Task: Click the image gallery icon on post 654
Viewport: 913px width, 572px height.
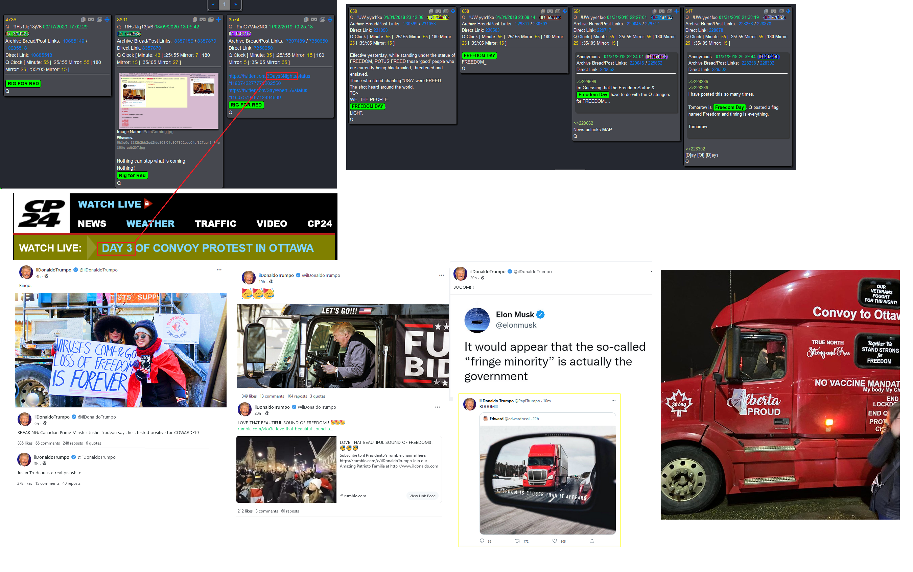Action: (669, 11)
